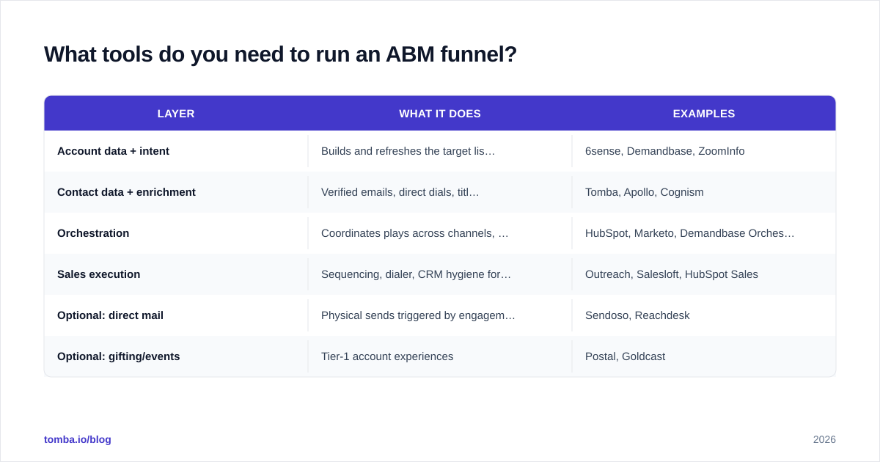
Task: Click "Tier-1 account experiences" cell
Action: coord(440,356)
